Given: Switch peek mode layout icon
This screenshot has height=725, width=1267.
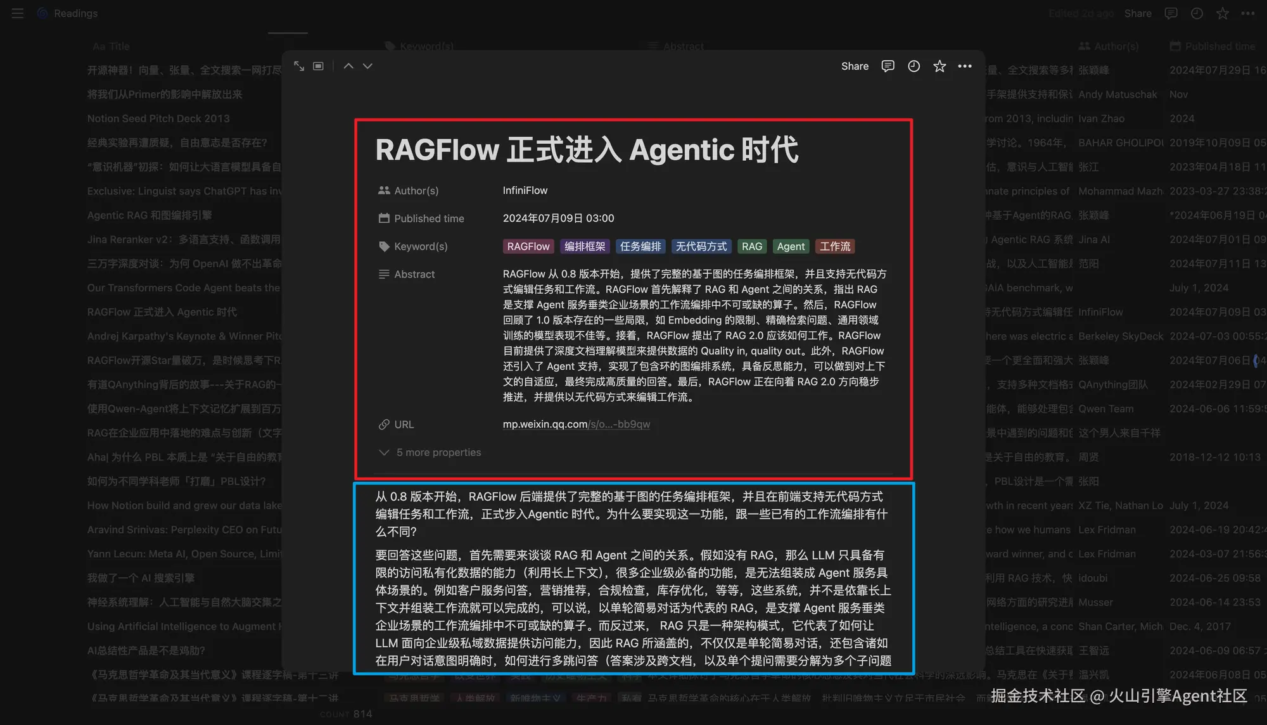Looking at the screenshot, I should tap(319, 66).
